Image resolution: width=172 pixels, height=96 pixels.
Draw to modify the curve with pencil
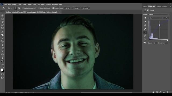pos(145,35)
